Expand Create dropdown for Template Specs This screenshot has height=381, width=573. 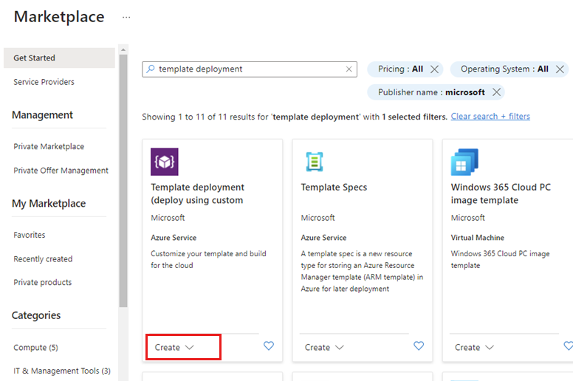pos(324,347)
